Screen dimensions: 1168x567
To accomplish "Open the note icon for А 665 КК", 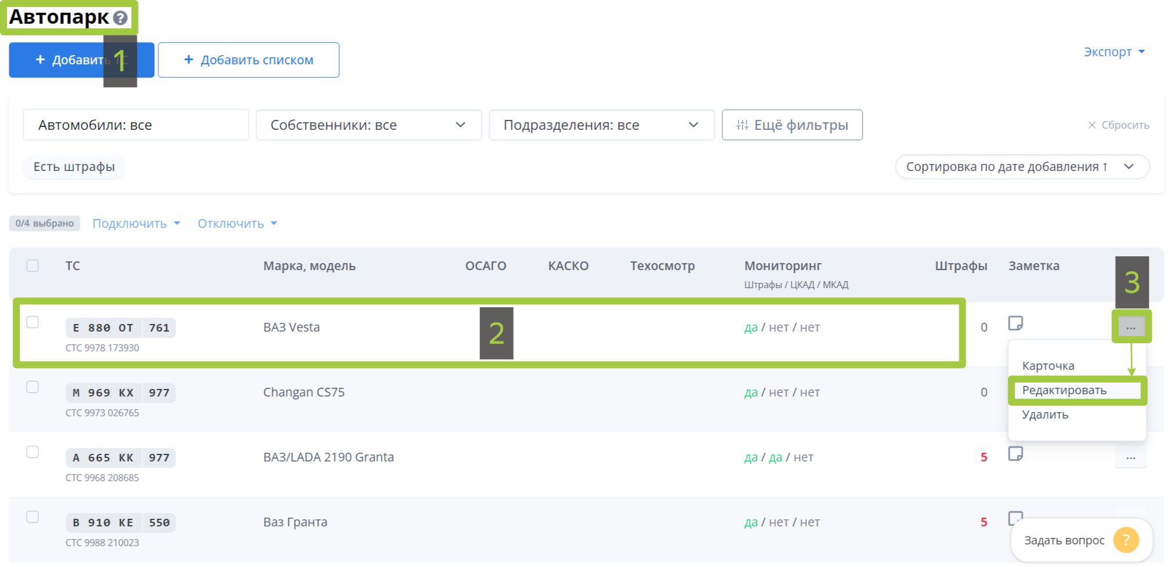I will click(1016, 453).
